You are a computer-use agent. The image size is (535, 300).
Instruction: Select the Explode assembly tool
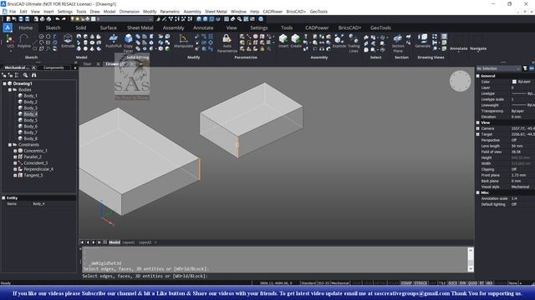(x=339, y=41)
